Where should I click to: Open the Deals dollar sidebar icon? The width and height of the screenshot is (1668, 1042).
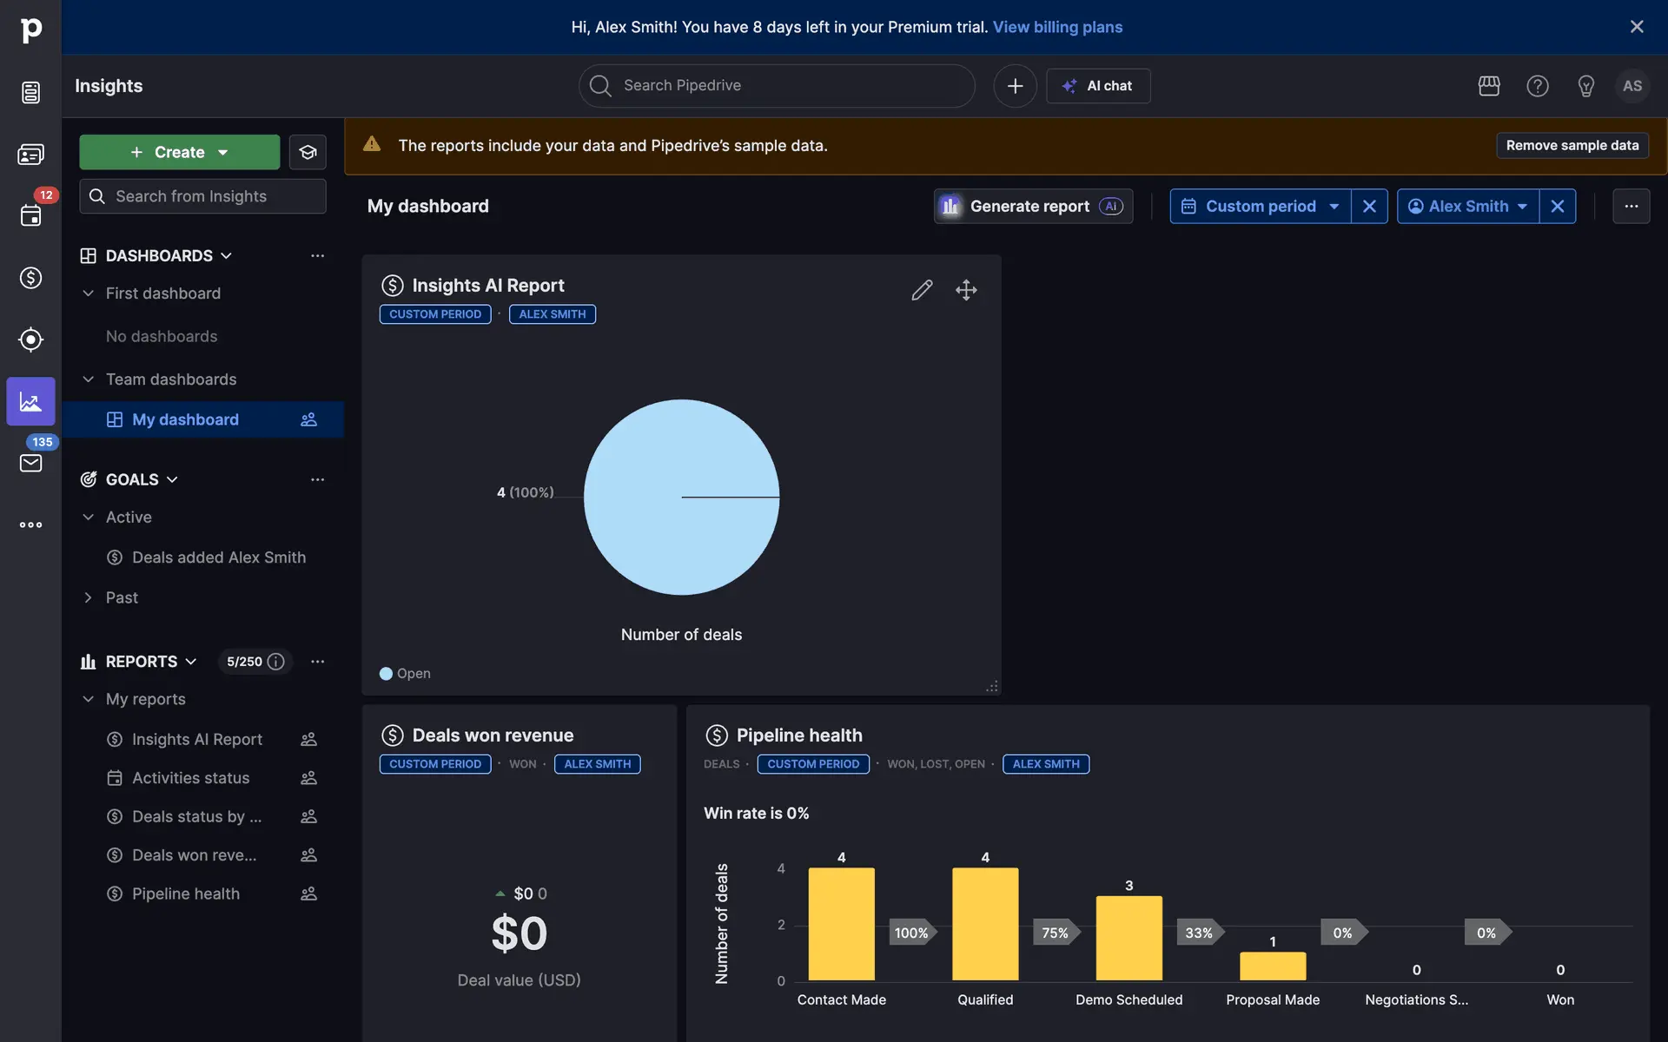click(x=30, y=278)
